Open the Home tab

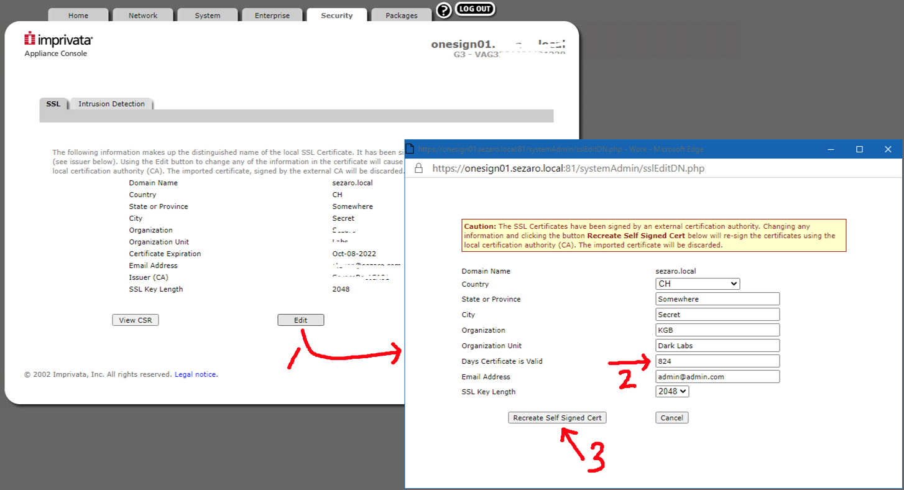point(78,16)
